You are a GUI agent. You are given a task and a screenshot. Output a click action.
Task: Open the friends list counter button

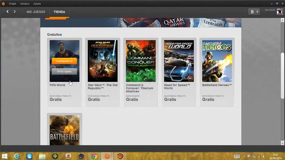point(254,12)
